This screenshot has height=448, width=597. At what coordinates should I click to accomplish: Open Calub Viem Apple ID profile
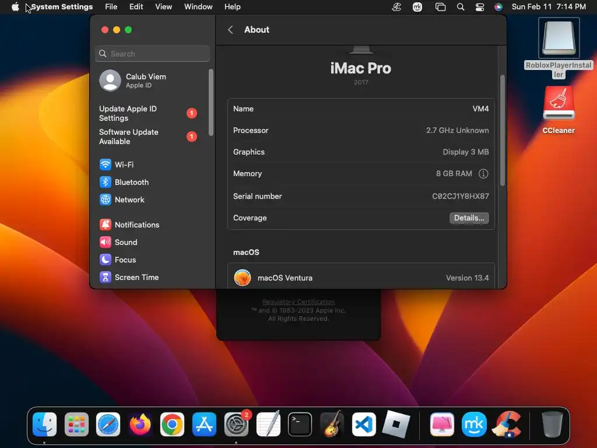tap(133, 80)
